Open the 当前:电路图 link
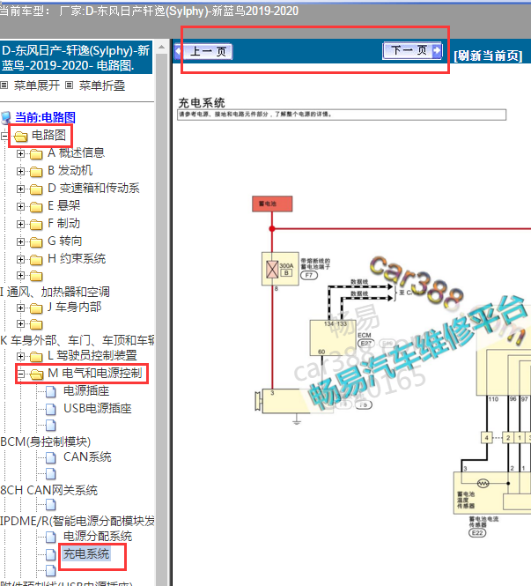 click(x=45, y=117)
